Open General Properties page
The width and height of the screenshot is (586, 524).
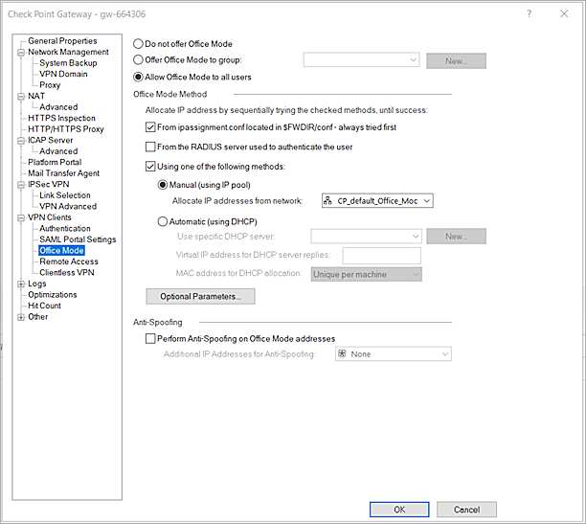coord(62,41)
